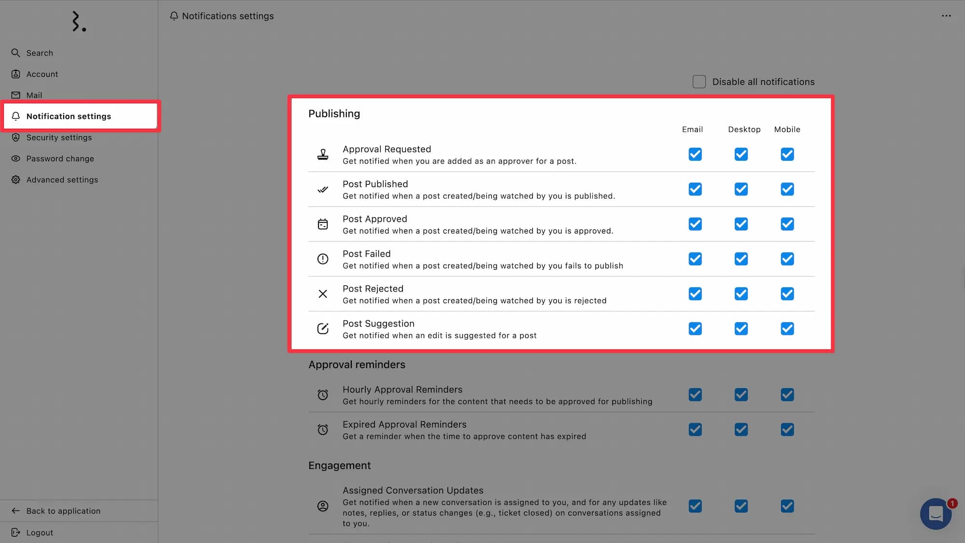
Task: Open the chat support bubble
Action: click(x=936, y=514)
